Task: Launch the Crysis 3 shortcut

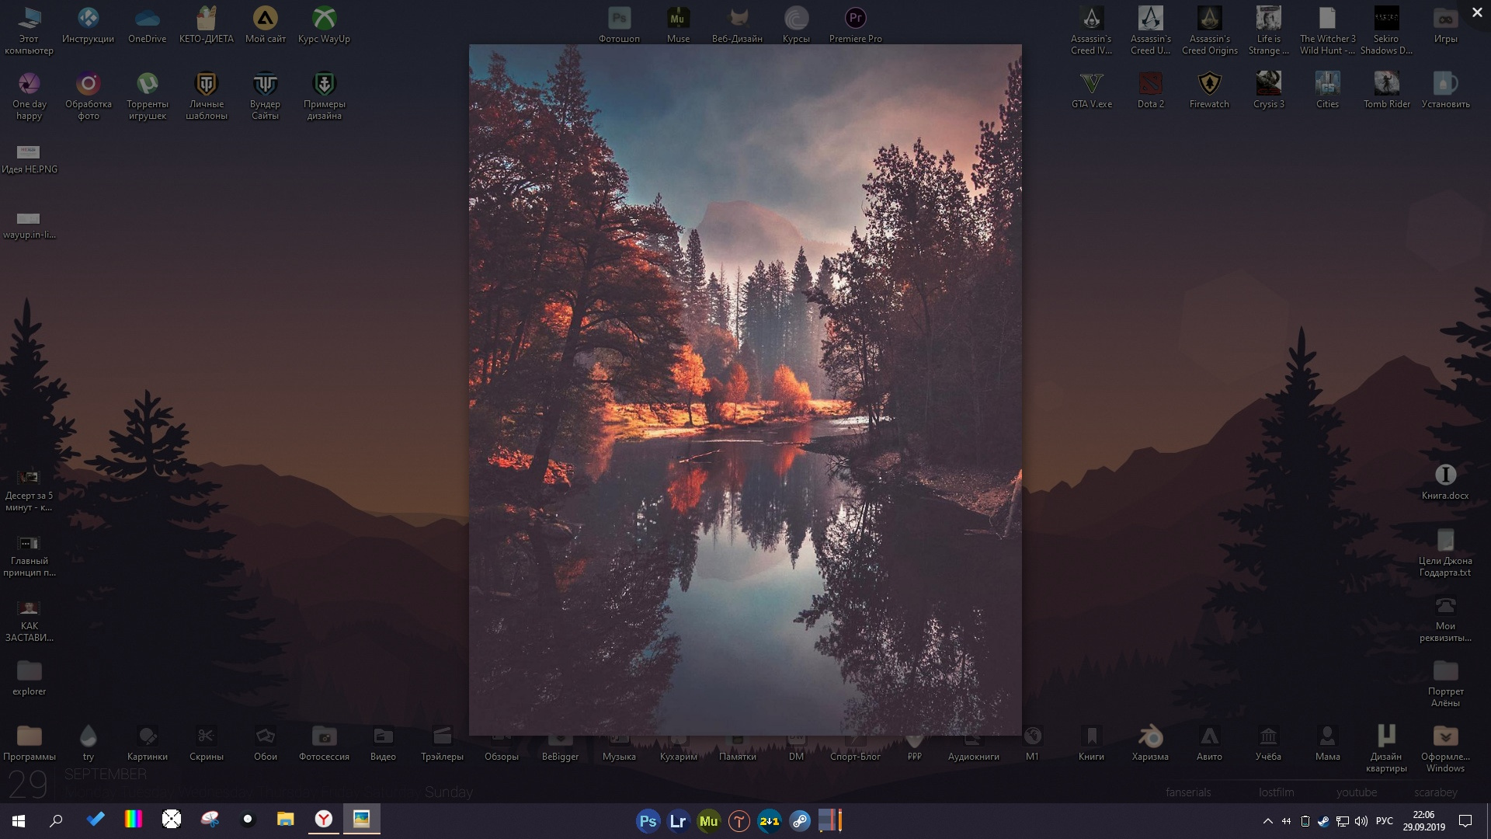Action: click(x=1268, y=89)
